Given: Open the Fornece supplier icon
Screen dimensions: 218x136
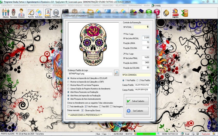Looking at the screenshot, I should click(22, 13).
